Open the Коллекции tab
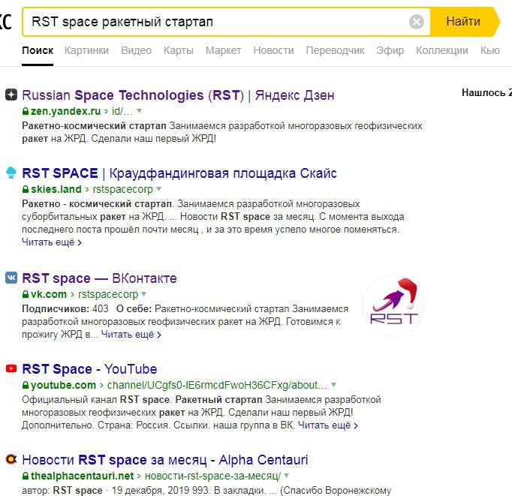Image resolution: width=512 pixels, height=496 pixels. click(x=441, y=50)
